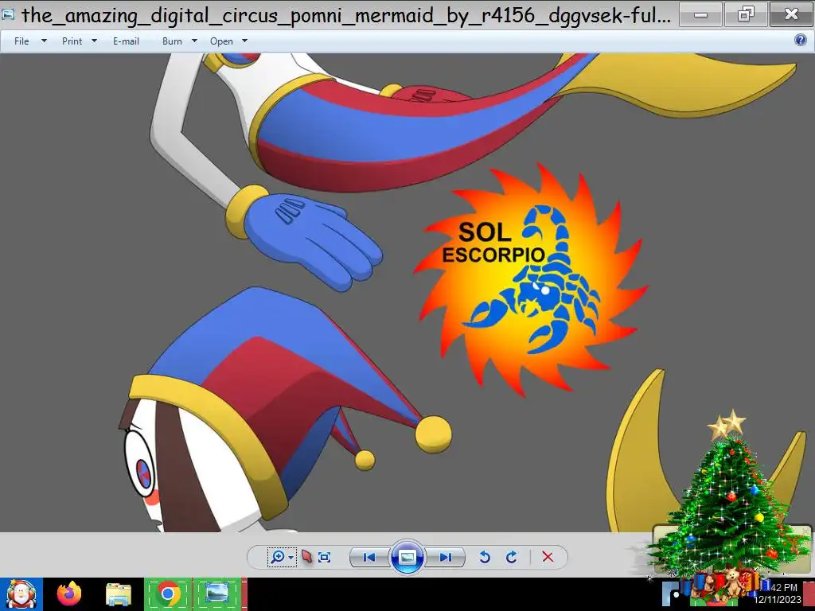
Task: Click the Open menu label
Action: click(221, 41)
